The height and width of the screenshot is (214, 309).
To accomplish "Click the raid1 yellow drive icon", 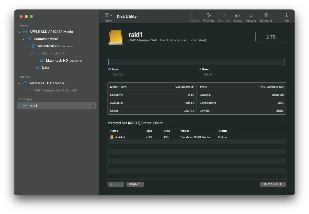I will 116,38.
